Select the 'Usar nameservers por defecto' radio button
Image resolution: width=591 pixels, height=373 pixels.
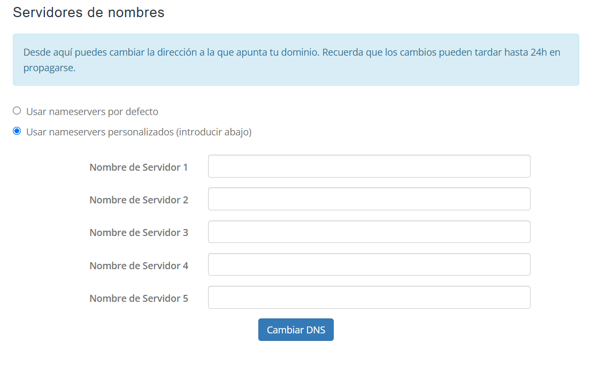[x=17, y=111]
